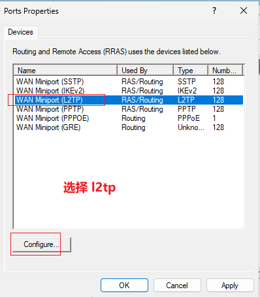Confirm with the OK button
Screen dimensions: 260x298
click(x=124, y=285)
